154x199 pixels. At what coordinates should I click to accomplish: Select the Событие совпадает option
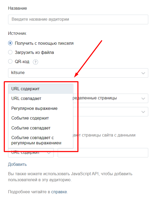coord(41,128)
